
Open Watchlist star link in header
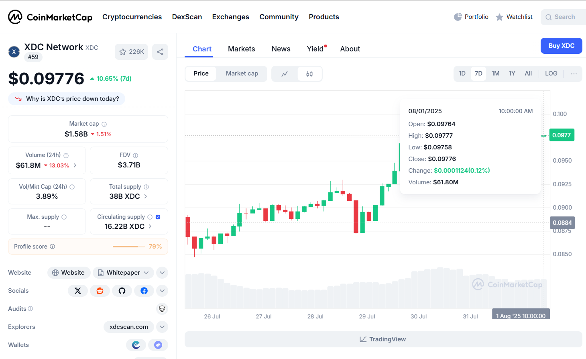click(514, 17)
